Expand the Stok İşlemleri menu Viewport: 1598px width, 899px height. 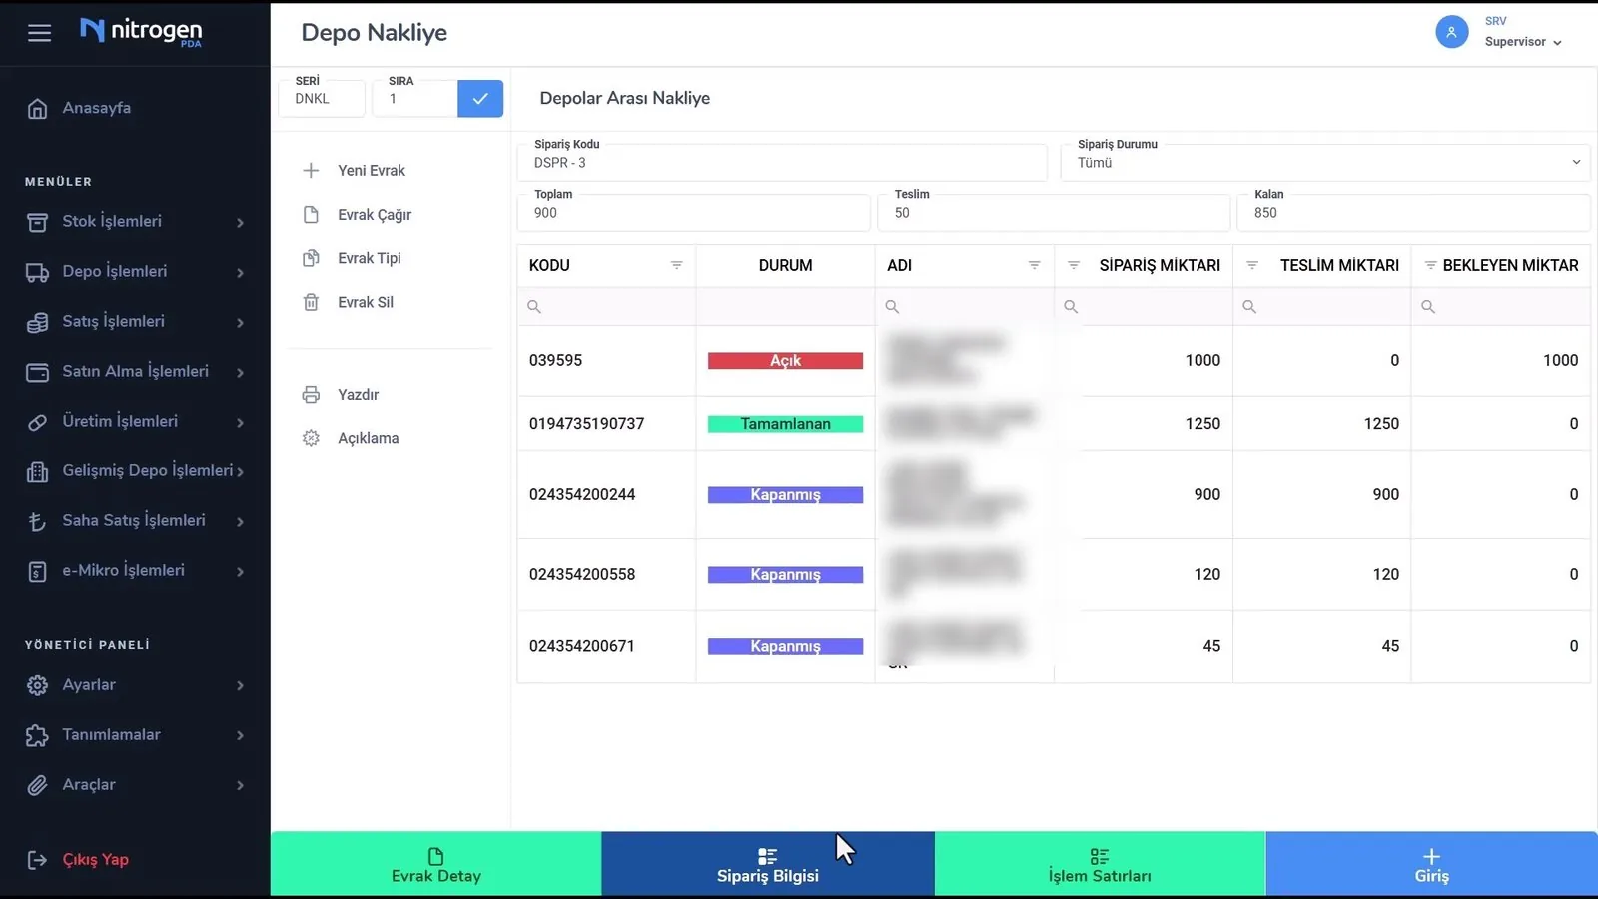pos(135,222)
